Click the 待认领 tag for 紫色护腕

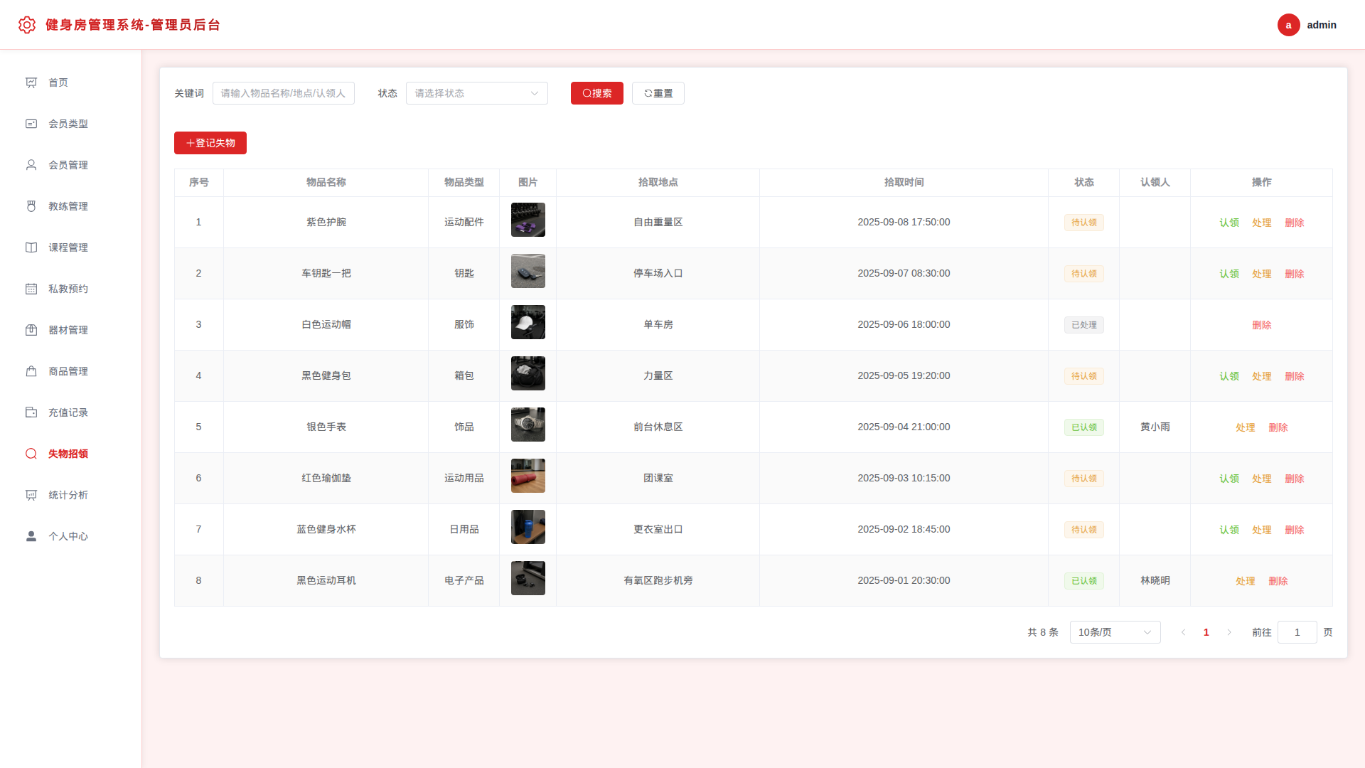[1084, 223]
